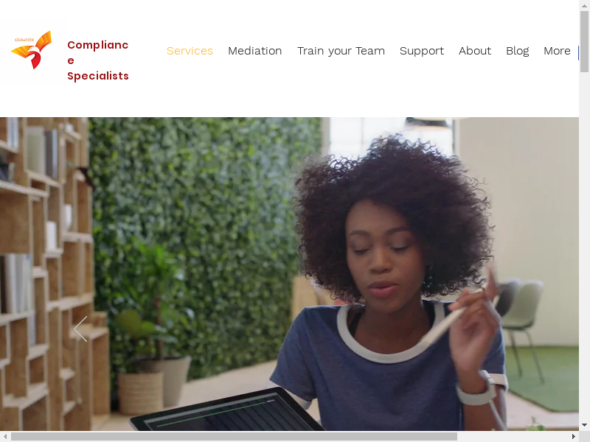Click the empty vertical scrollbar track below the thumb
Image resolution: width=590 pixels, height=442 pixels.
(584, 246)
